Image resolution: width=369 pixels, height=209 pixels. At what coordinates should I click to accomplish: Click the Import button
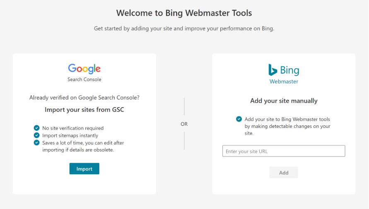[x=84, y=168]
